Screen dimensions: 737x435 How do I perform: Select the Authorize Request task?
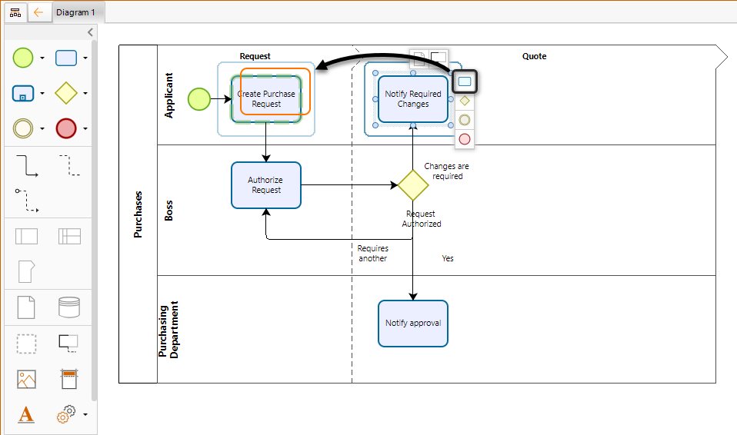265,185
